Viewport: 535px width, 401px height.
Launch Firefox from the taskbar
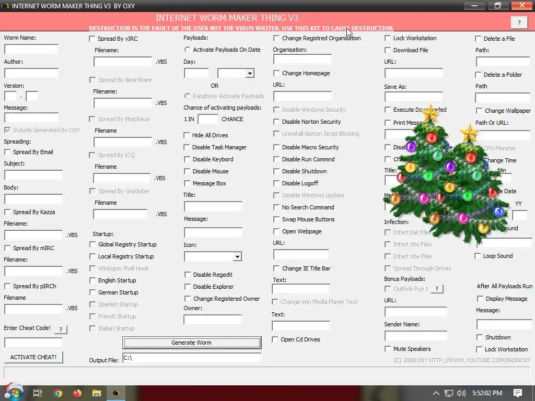(77, 393)
